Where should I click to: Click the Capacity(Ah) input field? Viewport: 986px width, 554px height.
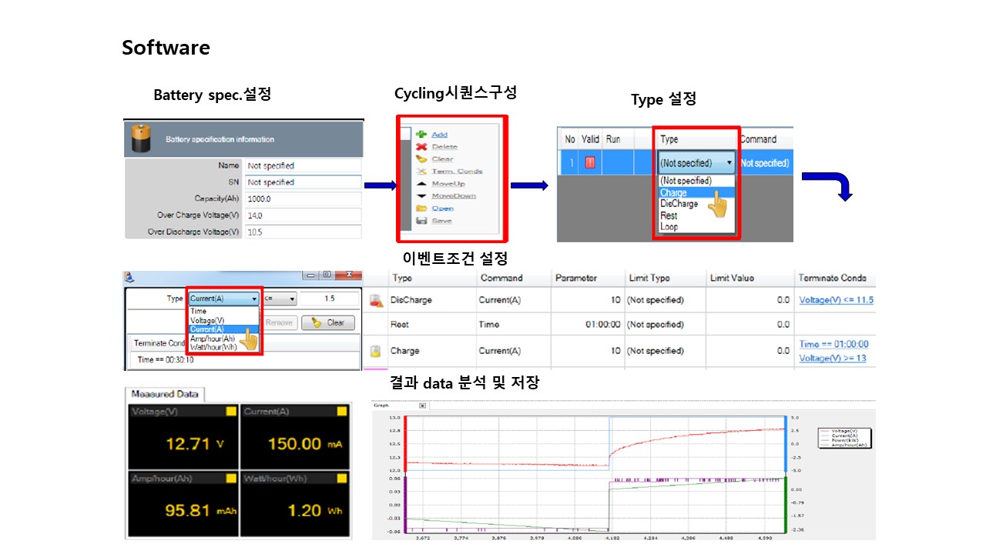click(x=303, y=199)
